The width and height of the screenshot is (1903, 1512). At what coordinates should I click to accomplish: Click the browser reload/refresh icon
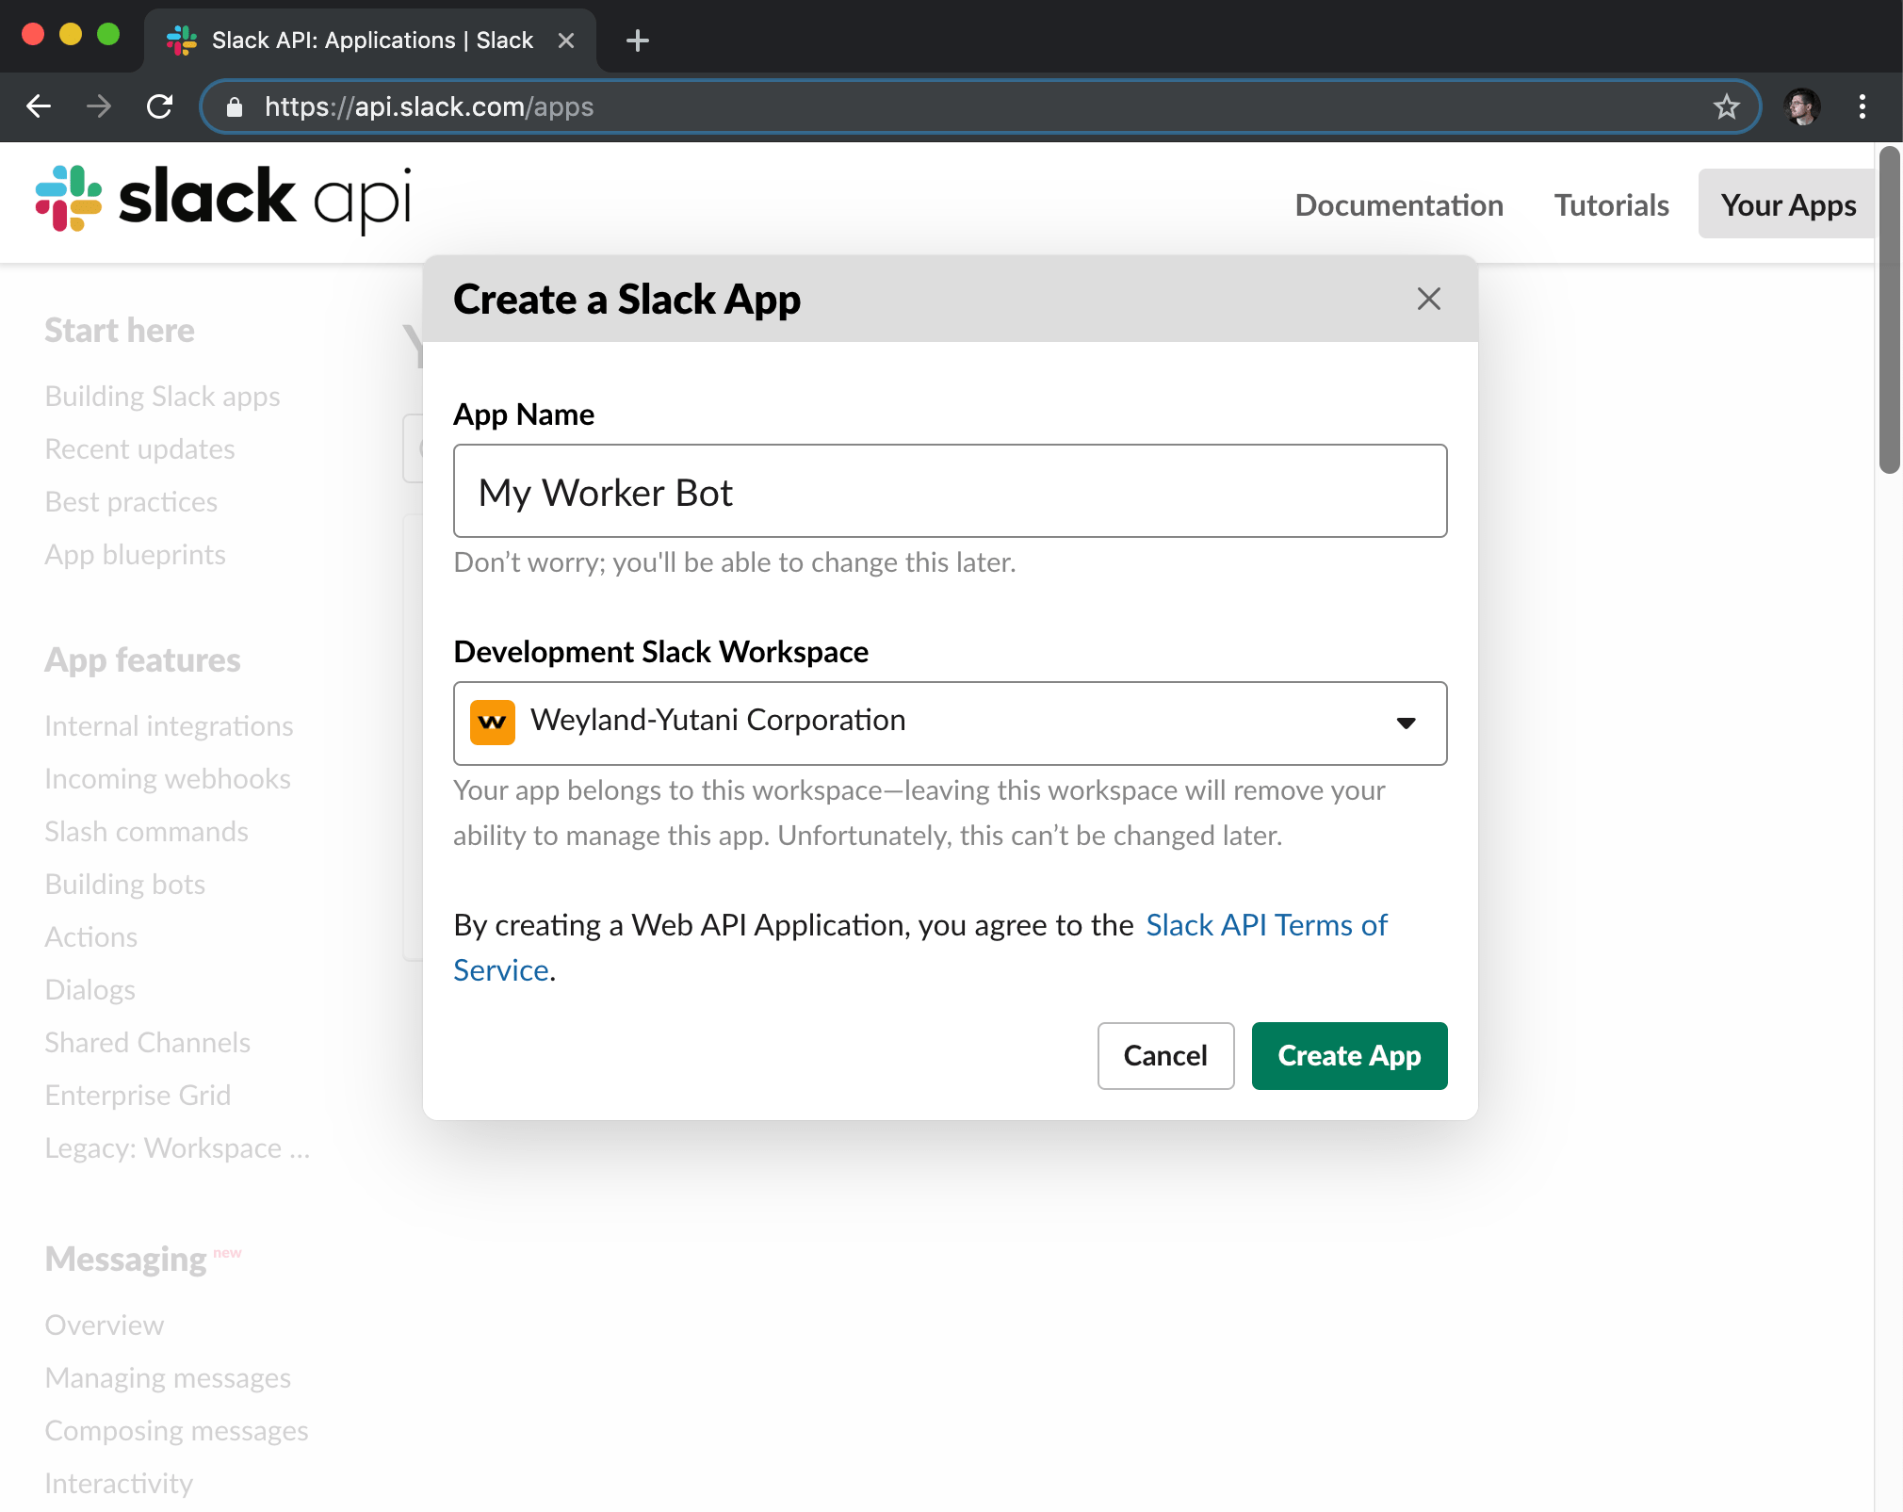click(x=157, y=106)
